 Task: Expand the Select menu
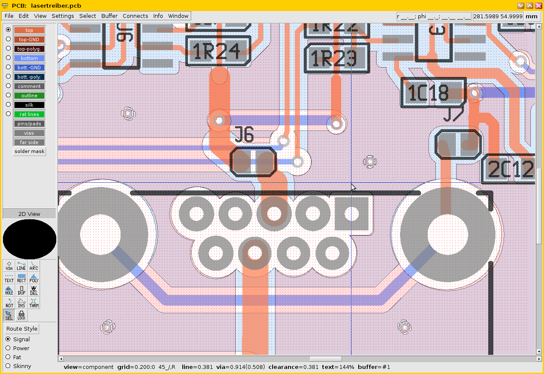(x=87, y=16)
